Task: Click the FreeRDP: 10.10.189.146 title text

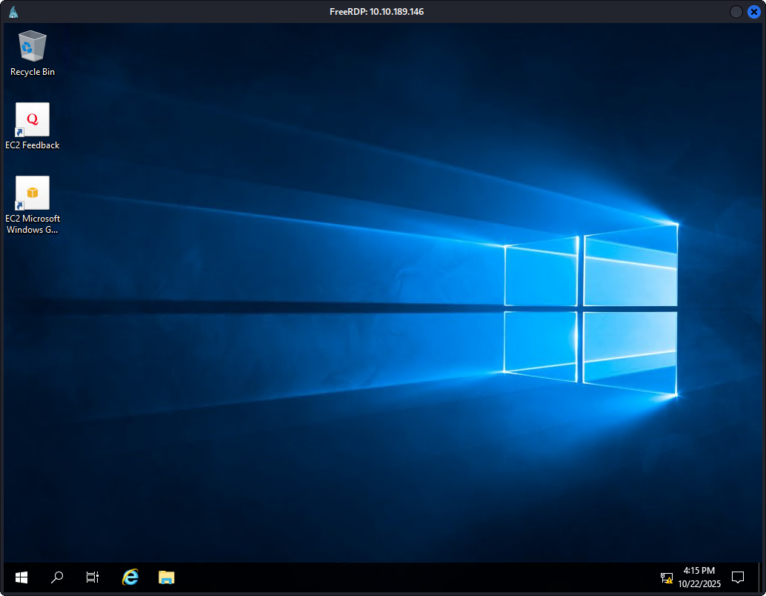Action: (x=376, y=12)
